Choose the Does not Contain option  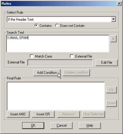(x=57, y=26)
